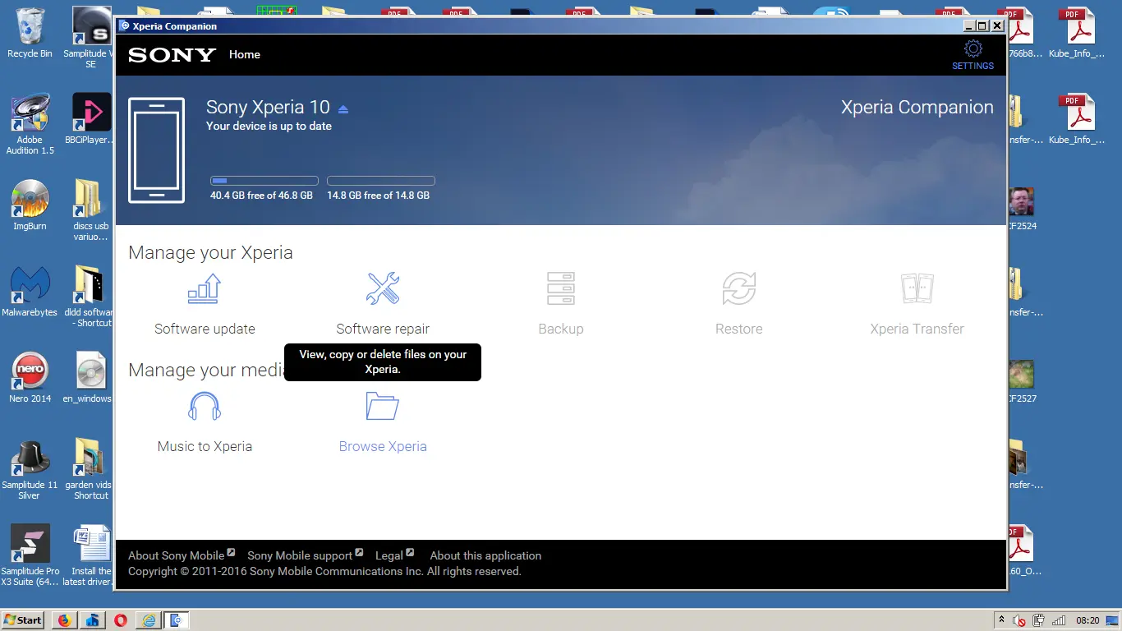Open About this application link
This screenshot has width=1122, height=631.
[485, 555]
